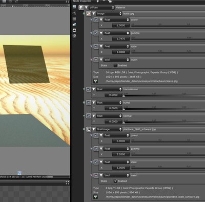Collapse the leave.jpg image node section
205x202 pixels.
click(x=94, y=14)
